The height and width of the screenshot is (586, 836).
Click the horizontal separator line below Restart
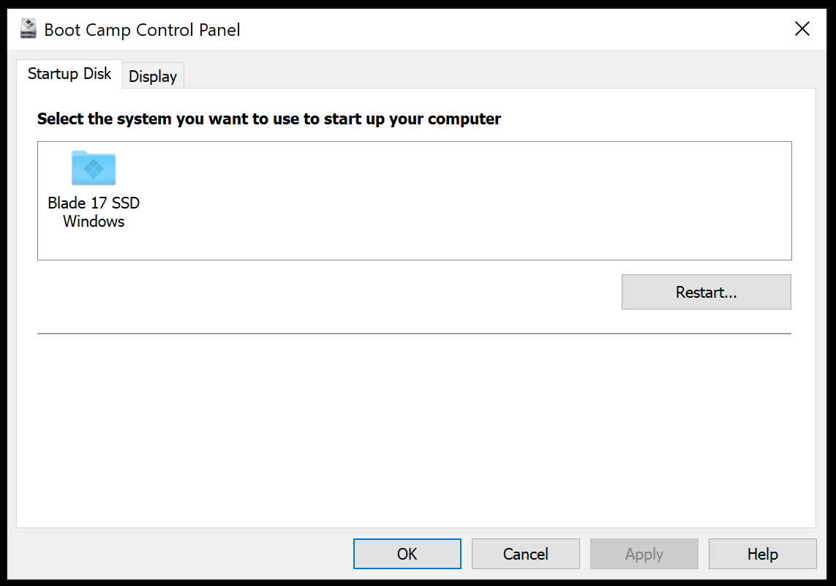tap(414, 334)
